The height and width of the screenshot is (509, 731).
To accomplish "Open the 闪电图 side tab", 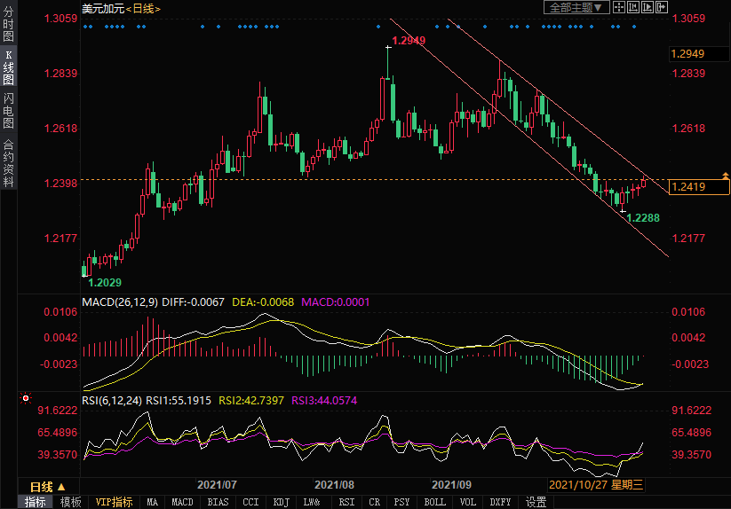I will [8, 109].
